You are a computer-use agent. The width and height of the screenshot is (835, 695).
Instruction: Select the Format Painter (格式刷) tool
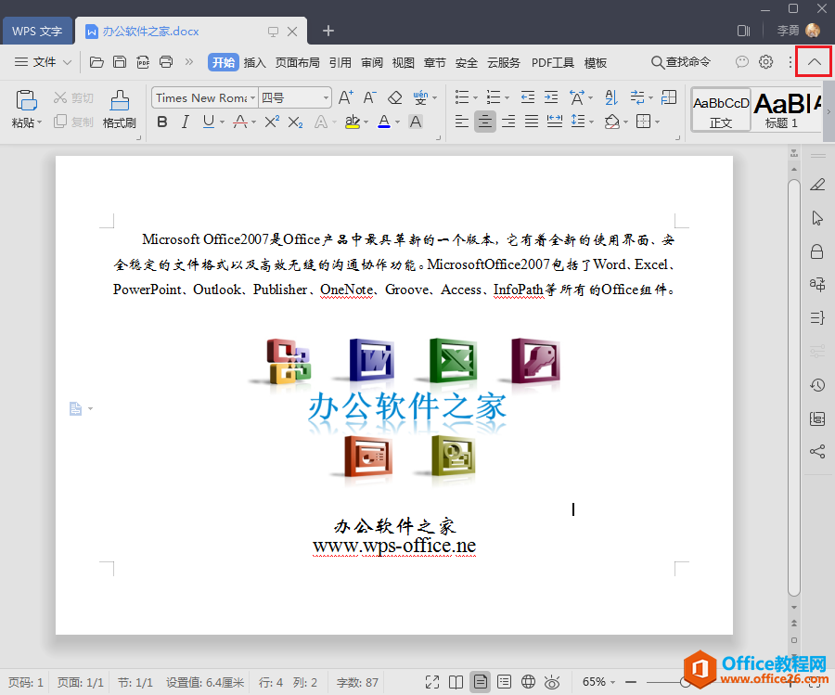coord(120,109)
